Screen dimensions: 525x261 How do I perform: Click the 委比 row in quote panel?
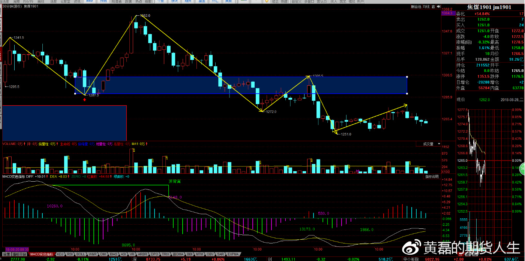click(490, 14)
